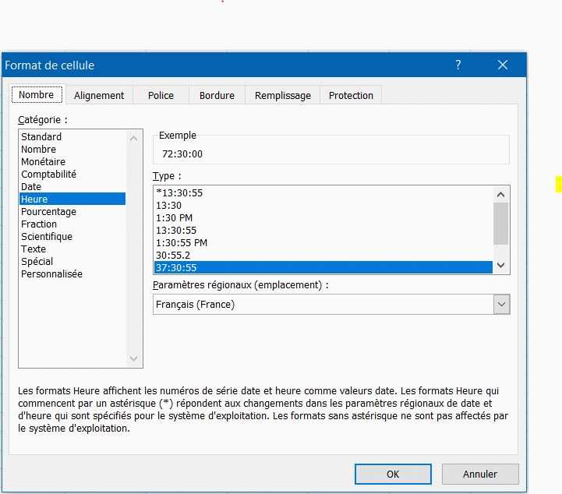Select the 1:30 PM time format

point(174,218)
